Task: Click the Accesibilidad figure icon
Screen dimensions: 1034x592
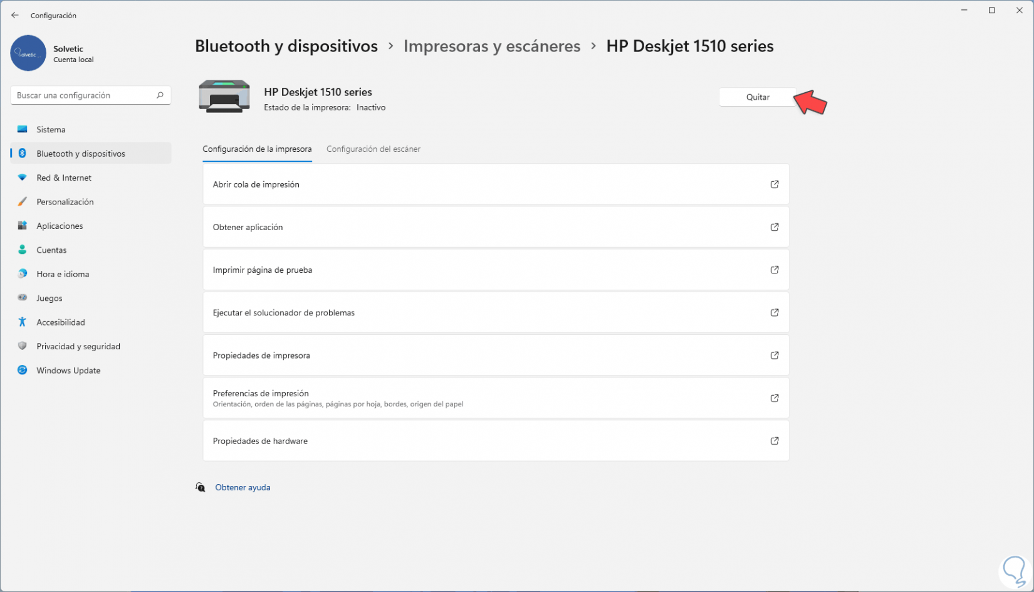Action: point(23,322)
